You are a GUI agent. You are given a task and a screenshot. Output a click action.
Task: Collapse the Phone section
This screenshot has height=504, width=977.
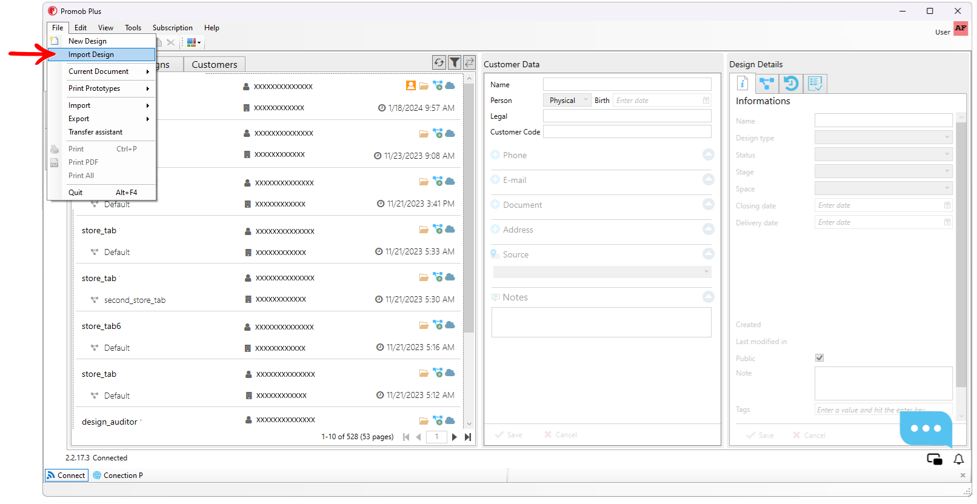[x=709, y=154]
